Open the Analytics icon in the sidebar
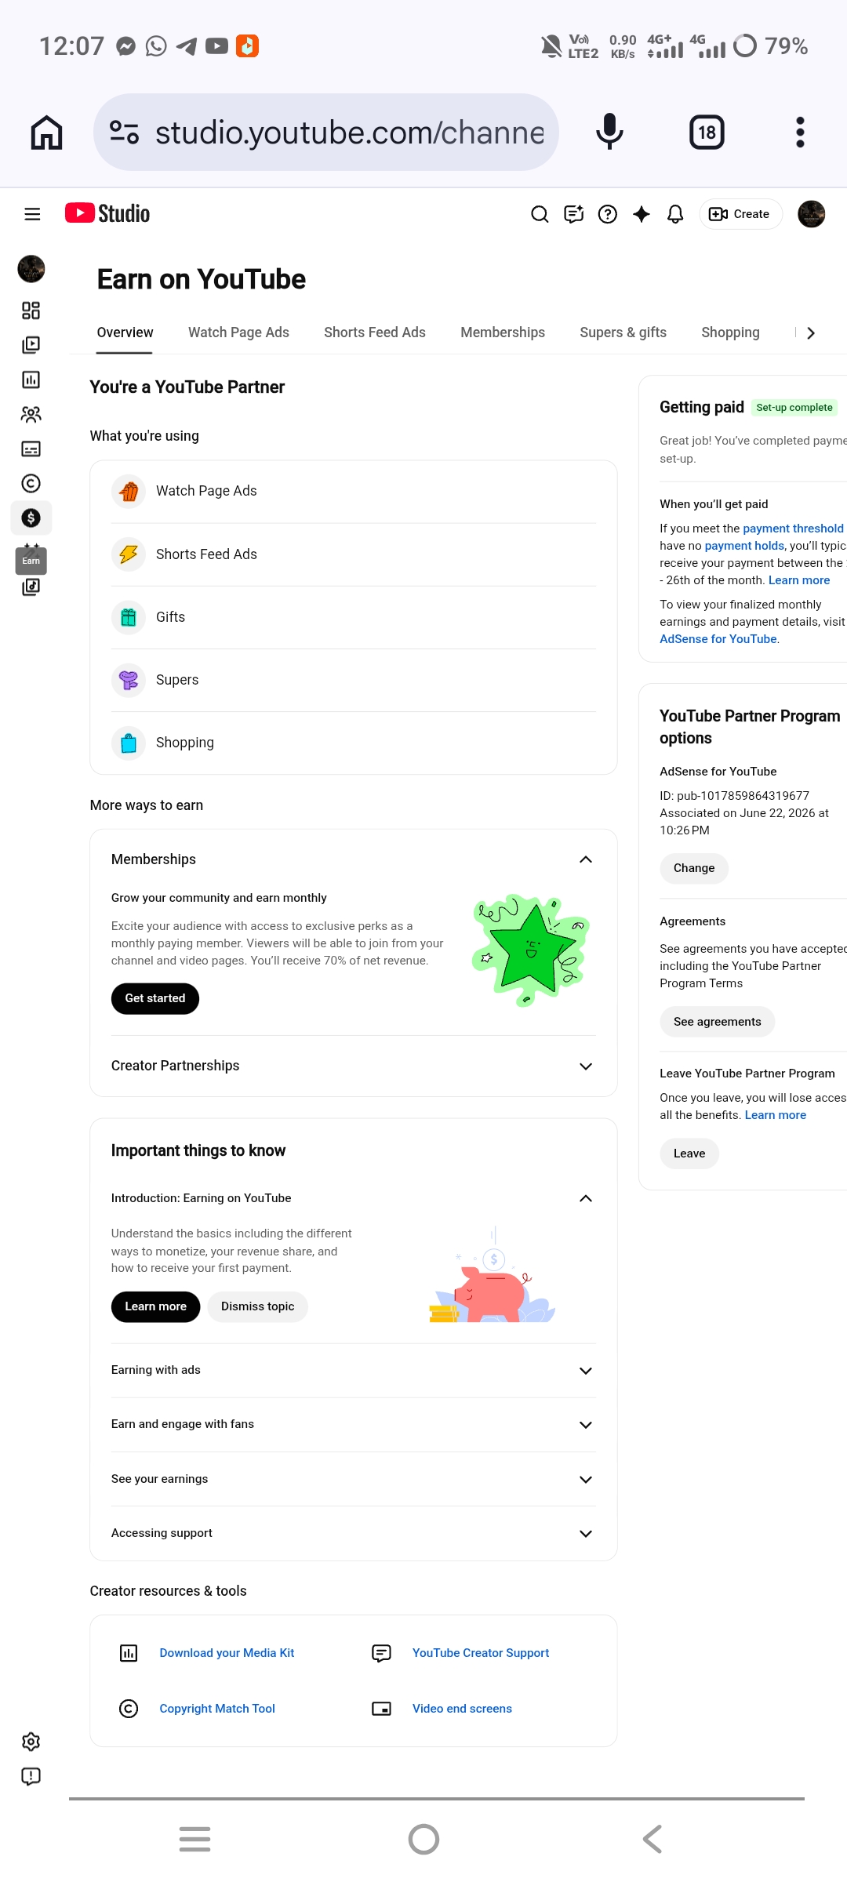The width and height of the screenshot is (847, 1882). (31, 380)
